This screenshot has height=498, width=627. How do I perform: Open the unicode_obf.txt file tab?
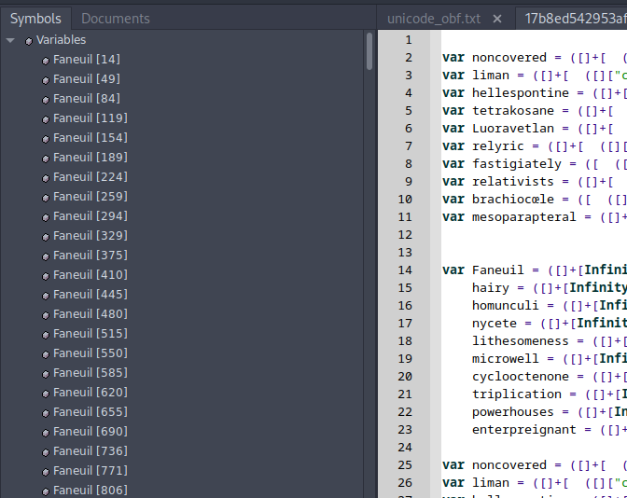point(434,19)
